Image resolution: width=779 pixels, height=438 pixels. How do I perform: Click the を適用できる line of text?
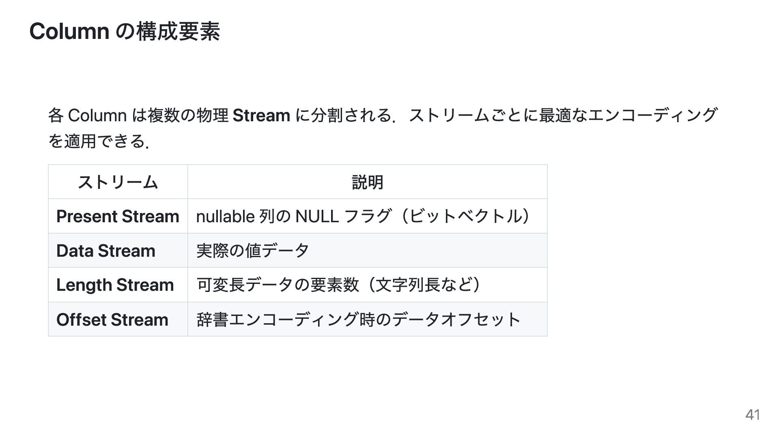click(x=99, y=141)
